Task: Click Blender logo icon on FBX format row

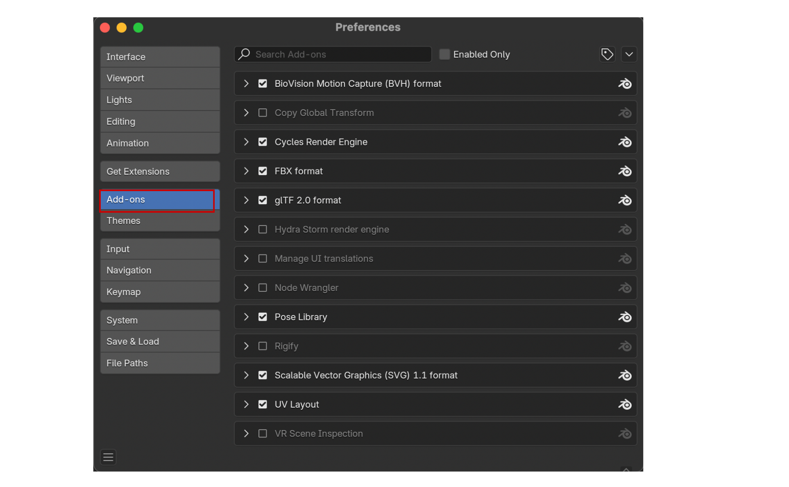Action: pyautogui.click(x=624, y=171)
